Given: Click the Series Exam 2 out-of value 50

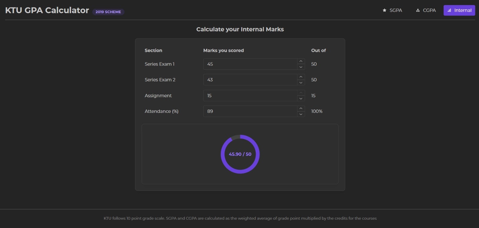Looking at the screenshot, I should click(x=314, y=80).
